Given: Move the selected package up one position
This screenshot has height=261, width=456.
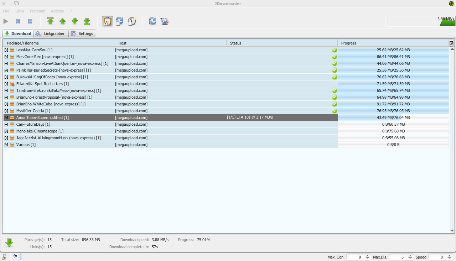Looking at the screenshot, I should pos(63,21).
